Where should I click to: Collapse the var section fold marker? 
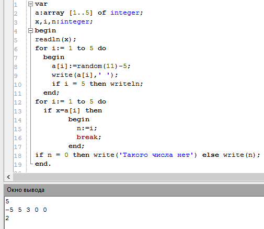point(30,4)
